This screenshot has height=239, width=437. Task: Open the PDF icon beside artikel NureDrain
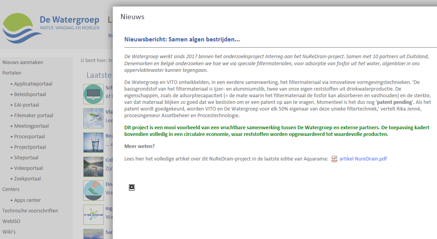tap(334, 159)
